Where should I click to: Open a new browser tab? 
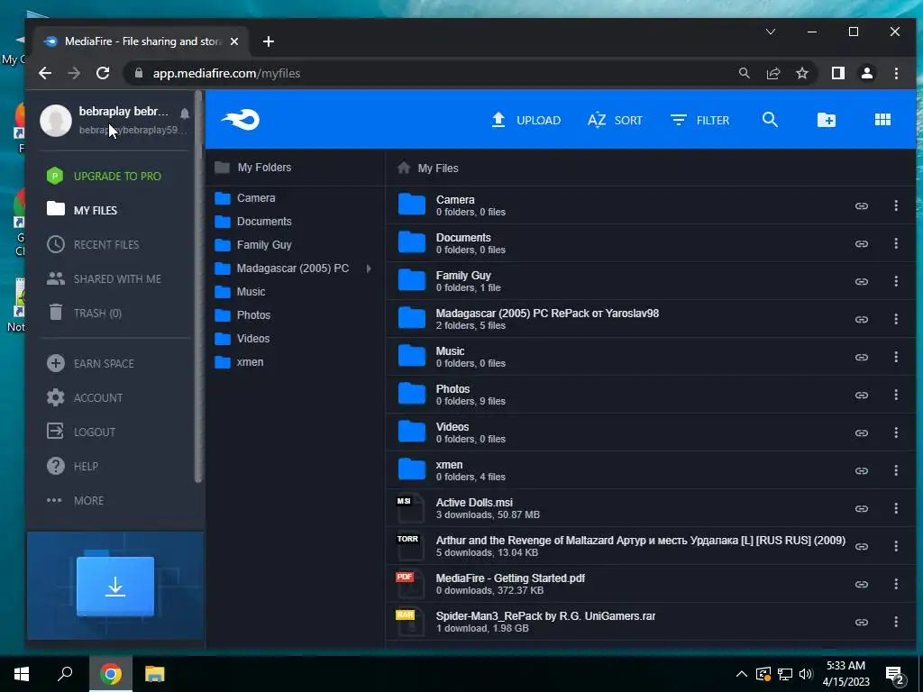click(269, 41)
